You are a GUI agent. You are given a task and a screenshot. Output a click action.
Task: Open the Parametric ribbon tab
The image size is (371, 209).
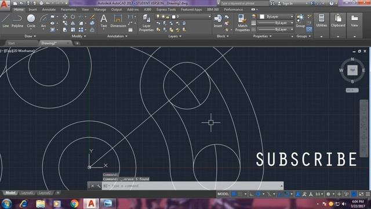68,9
